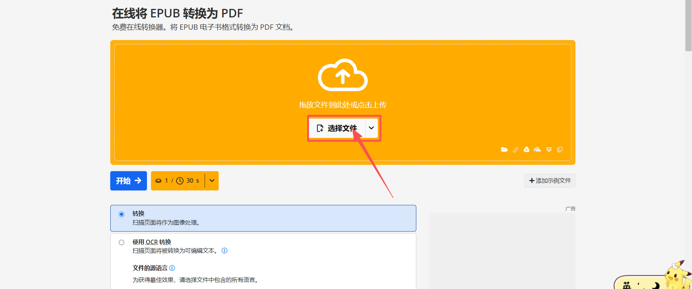
Task: Click the label 文件的源语言
Action: coord(150,268)
